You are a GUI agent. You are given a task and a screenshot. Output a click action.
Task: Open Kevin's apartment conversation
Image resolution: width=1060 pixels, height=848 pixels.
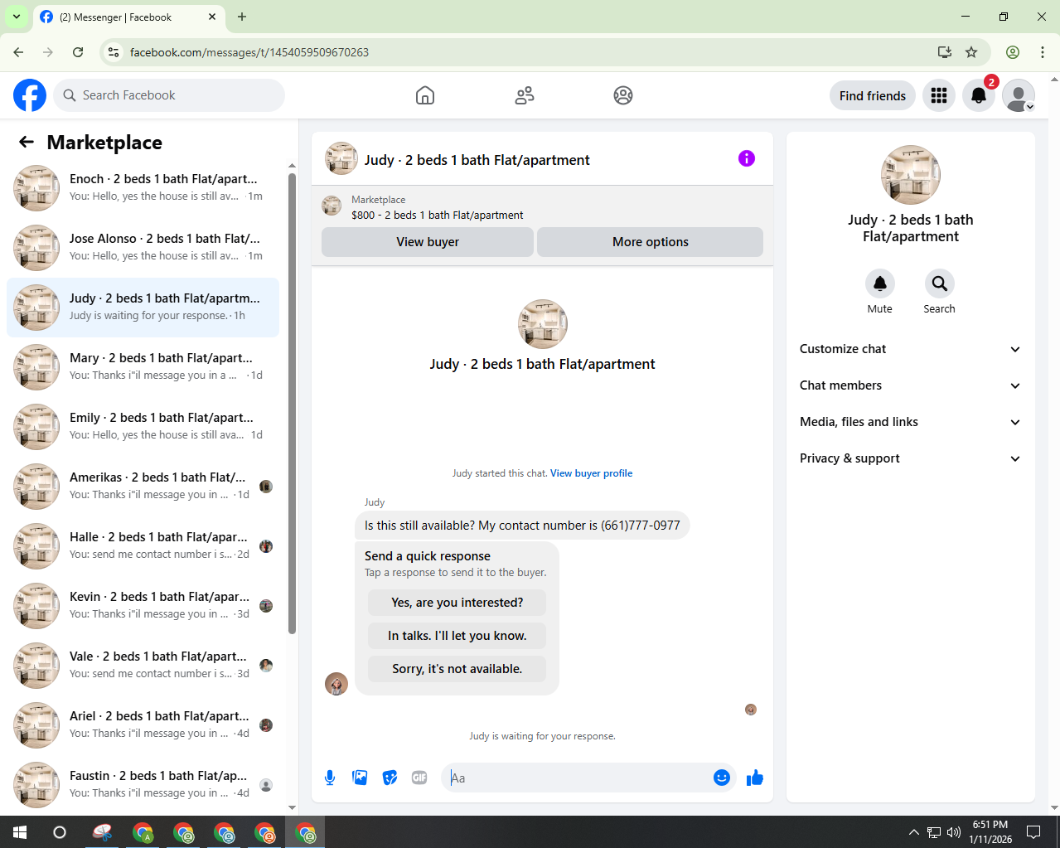(143, 606)
